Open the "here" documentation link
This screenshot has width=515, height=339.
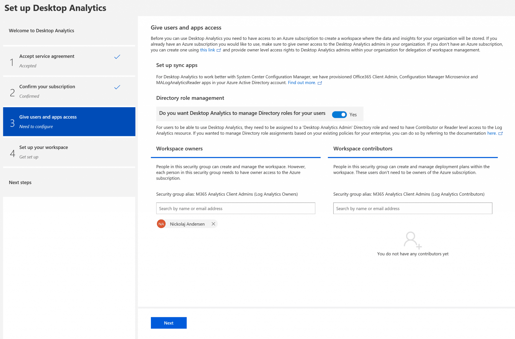click(x=492, y=133)
